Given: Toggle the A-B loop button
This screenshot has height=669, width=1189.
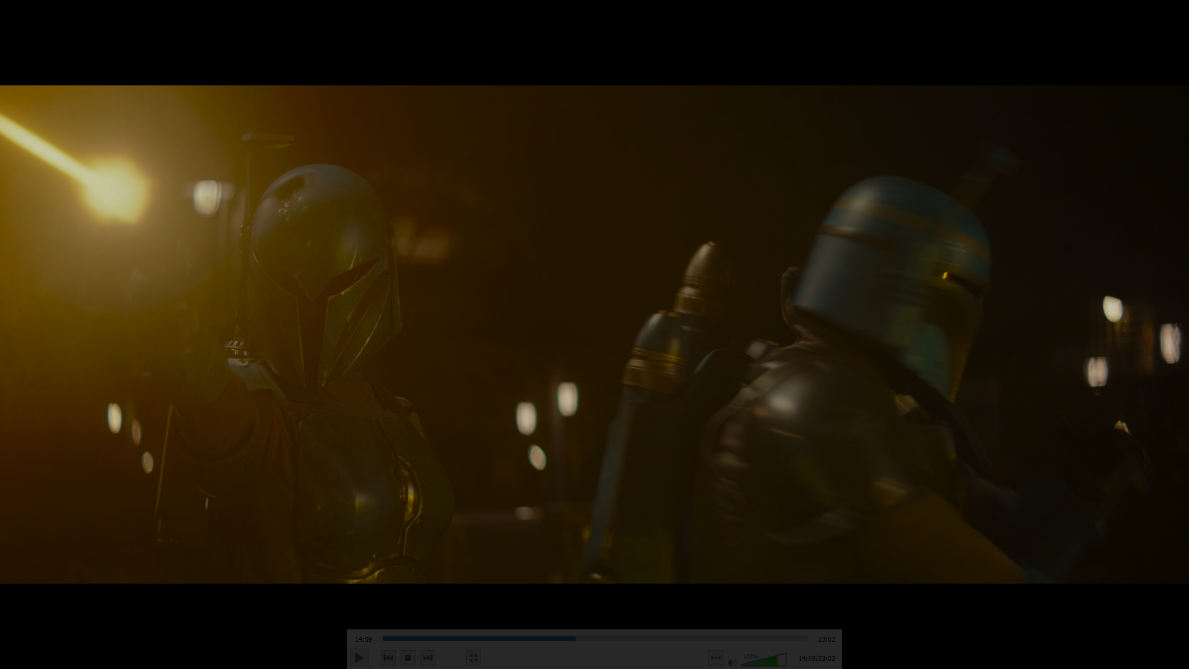Looking at the screenshot, I should [716, 658].
